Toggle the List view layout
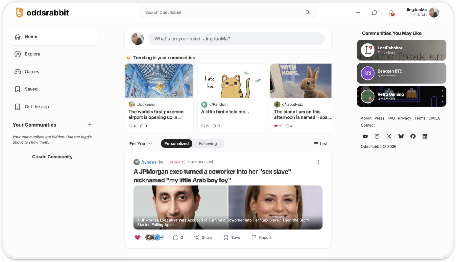456x262 pixels. click(x=321, y=144)
